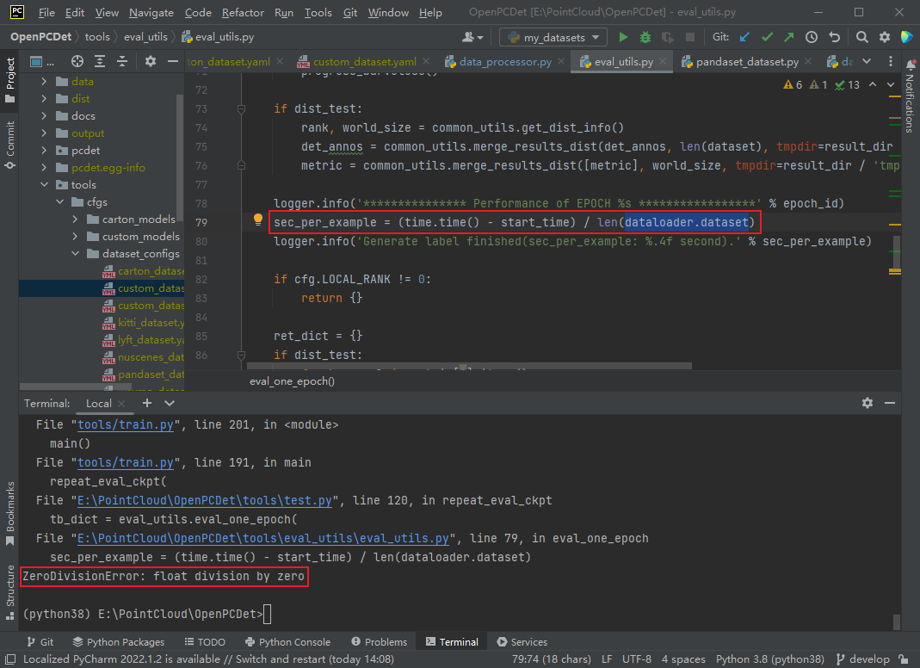This screenshot has height=668, width=920.
Task: Run with coverage icon in toolbar
Action: coord(668,37)
